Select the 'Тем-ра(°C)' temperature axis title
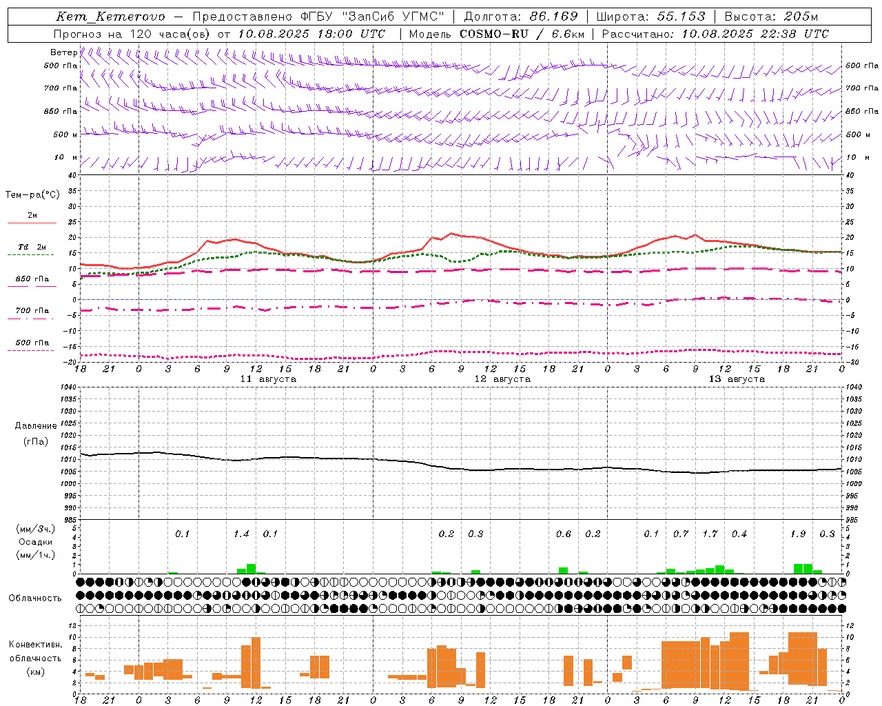This screenshot has height=706, width=882. click(32, 195)
